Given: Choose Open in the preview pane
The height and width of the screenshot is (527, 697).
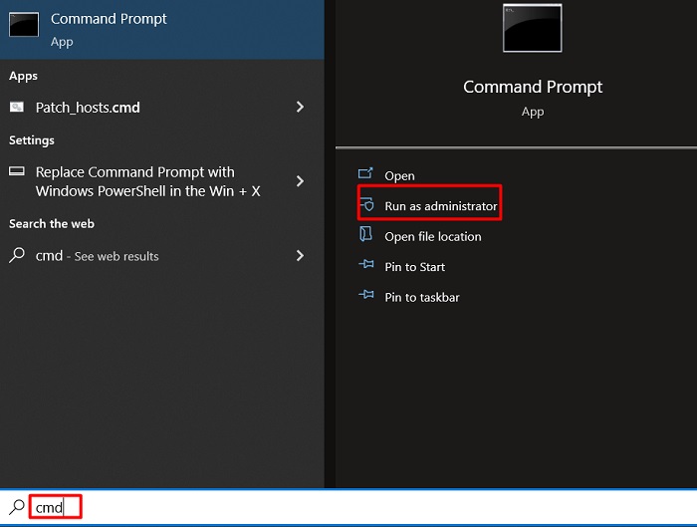Looking at the screenshot, I should (399, 175).
